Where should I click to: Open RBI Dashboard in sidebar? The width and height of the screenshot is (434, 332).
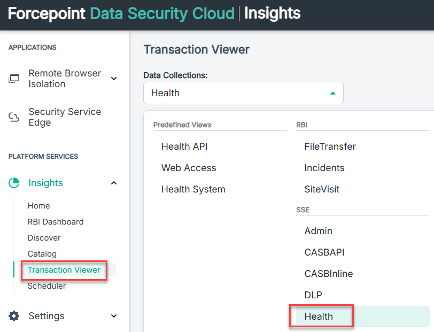pyautogui.click(x=56, y=222)
